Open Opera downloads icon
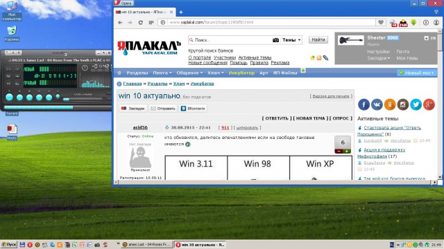Image resolution: width=444 pixels, height=249 pixels. point(426,22)
